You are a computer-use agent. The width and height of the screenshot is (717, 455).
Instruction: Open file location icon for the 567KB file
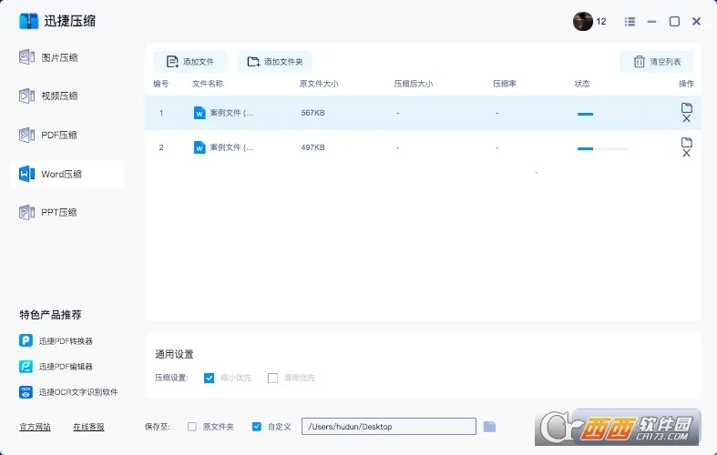tap(686, 107)
